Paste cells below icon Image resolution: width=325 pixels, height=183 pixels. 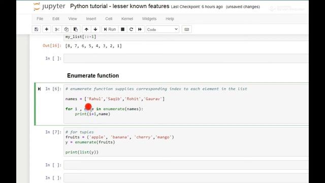click(76, 29)
